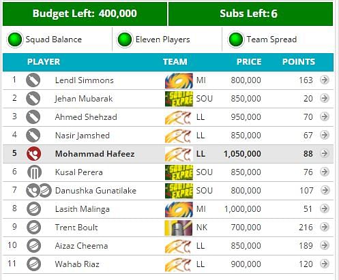Sort by the PRICE column header
339x280 pixels.
coord(249,62)
